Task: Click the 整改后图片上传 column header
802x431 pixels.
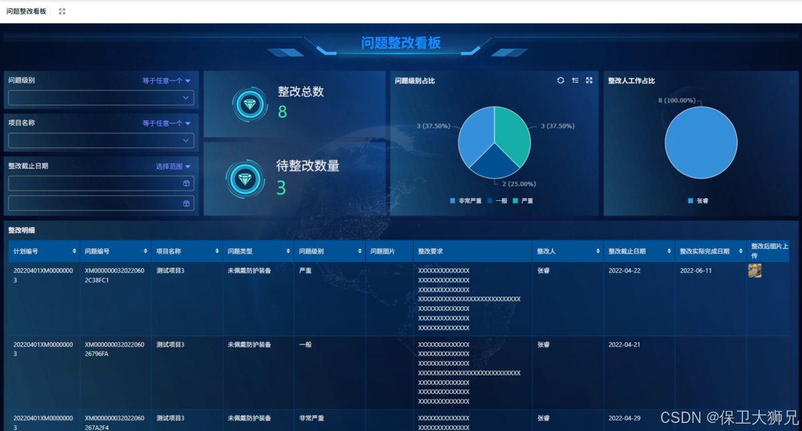Action: pos(769,251)
